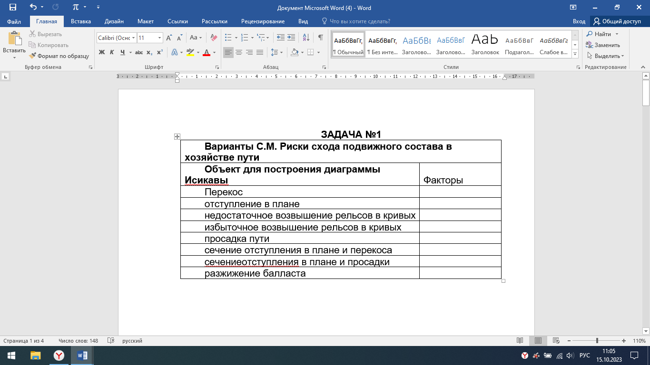This screenshot has height=365, width=650.
Task: Open the font size dropdown
Action: coord(159,38)
